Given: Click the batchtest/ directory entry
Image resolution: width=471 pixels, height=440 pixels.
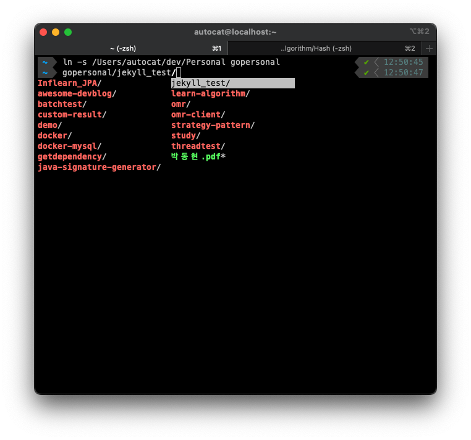Looking at the screenshot, I should coord(62,104).
